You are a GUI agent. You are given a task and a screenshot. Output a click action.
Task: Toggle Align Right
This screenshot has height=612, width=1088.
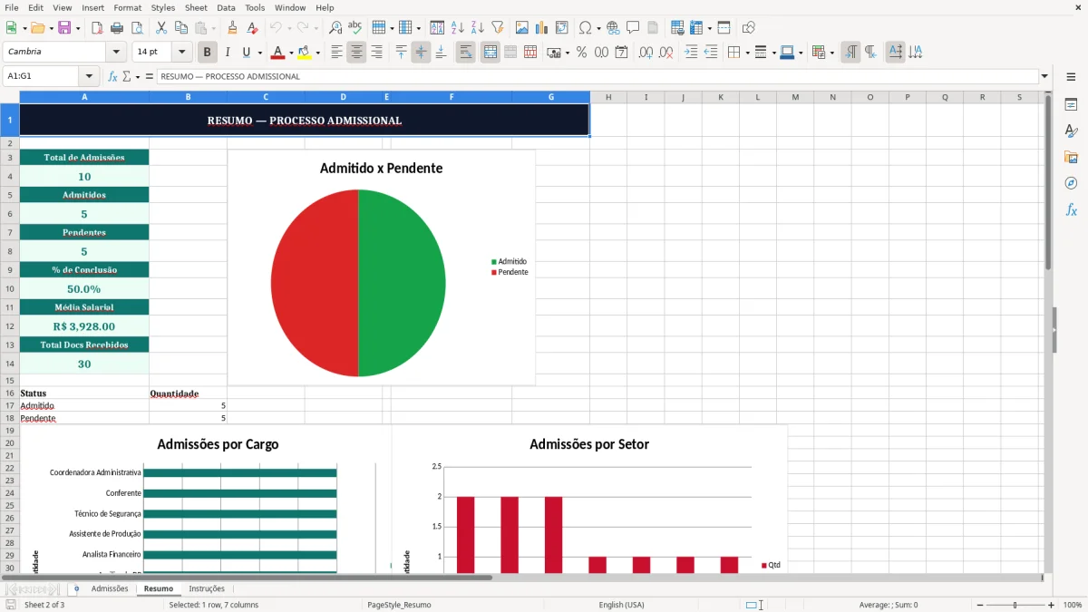point(376,53)
